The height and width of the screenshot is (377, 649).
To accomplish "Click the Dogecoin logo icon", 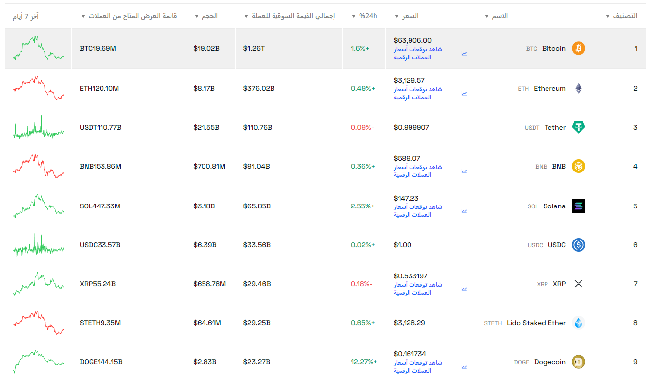I will (579, 362).
